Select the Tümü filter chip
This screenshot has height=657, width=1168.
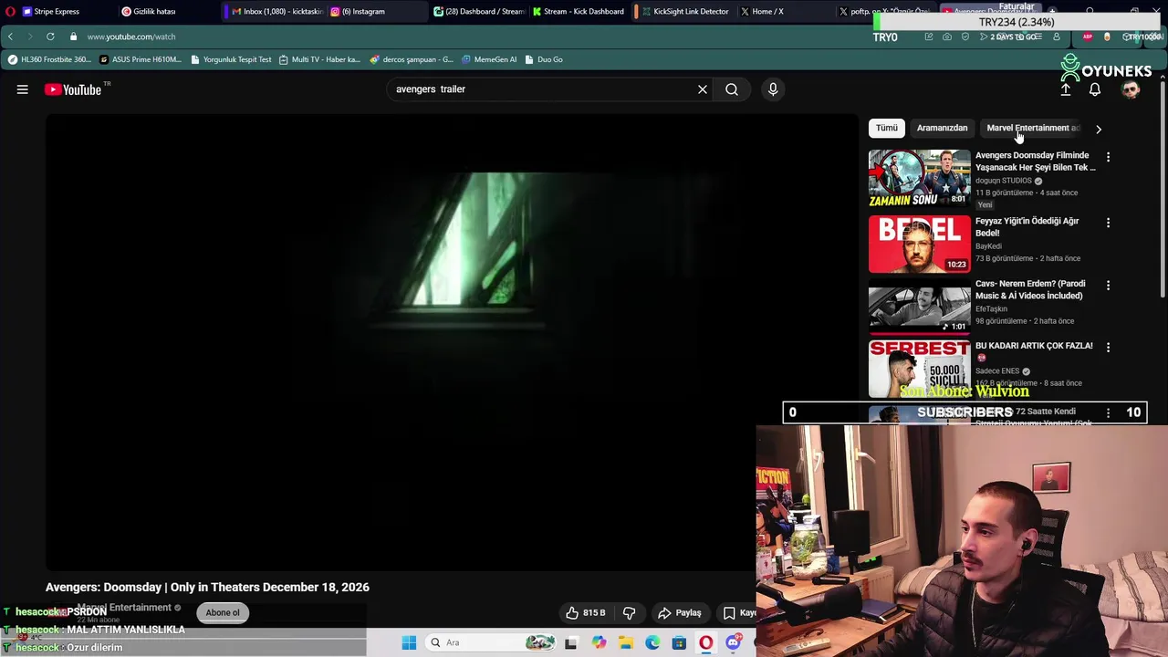pyautogui.click(x=886, y=128)
